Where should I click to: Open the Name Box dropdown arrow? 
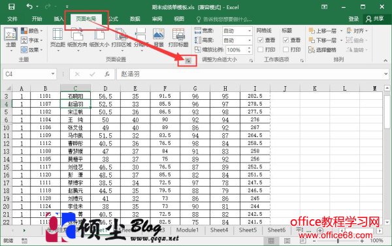click(53, 74)
